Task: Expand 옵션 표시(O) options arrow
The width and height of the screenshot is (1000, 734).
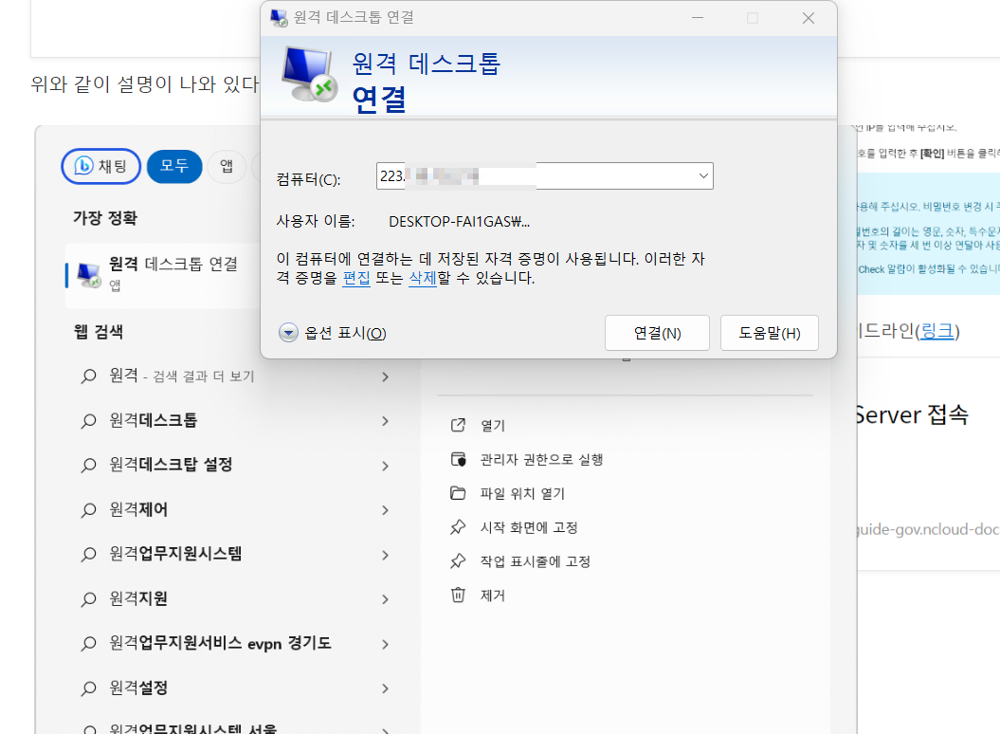Action: (288, 333)
